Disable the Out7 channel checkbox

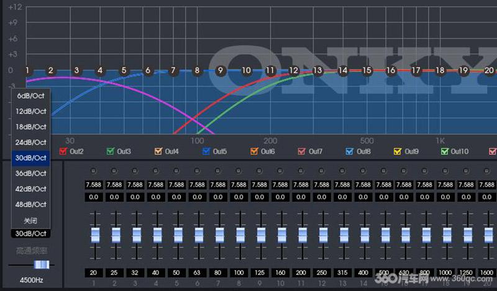coord(302,151)
